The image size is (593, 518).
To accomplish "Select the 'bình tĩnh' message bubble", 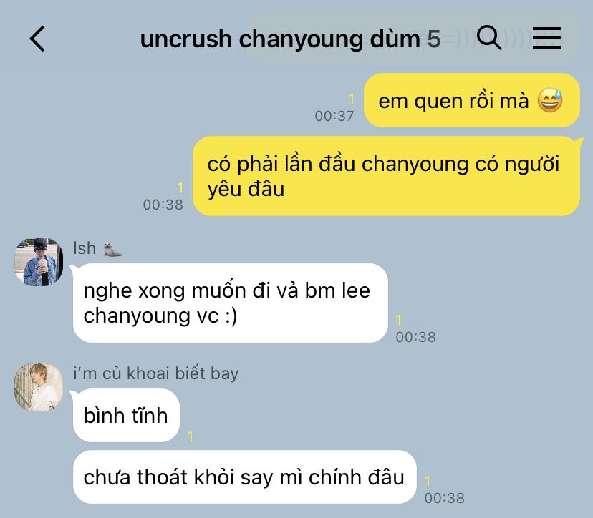I will [x=126, y=416].
